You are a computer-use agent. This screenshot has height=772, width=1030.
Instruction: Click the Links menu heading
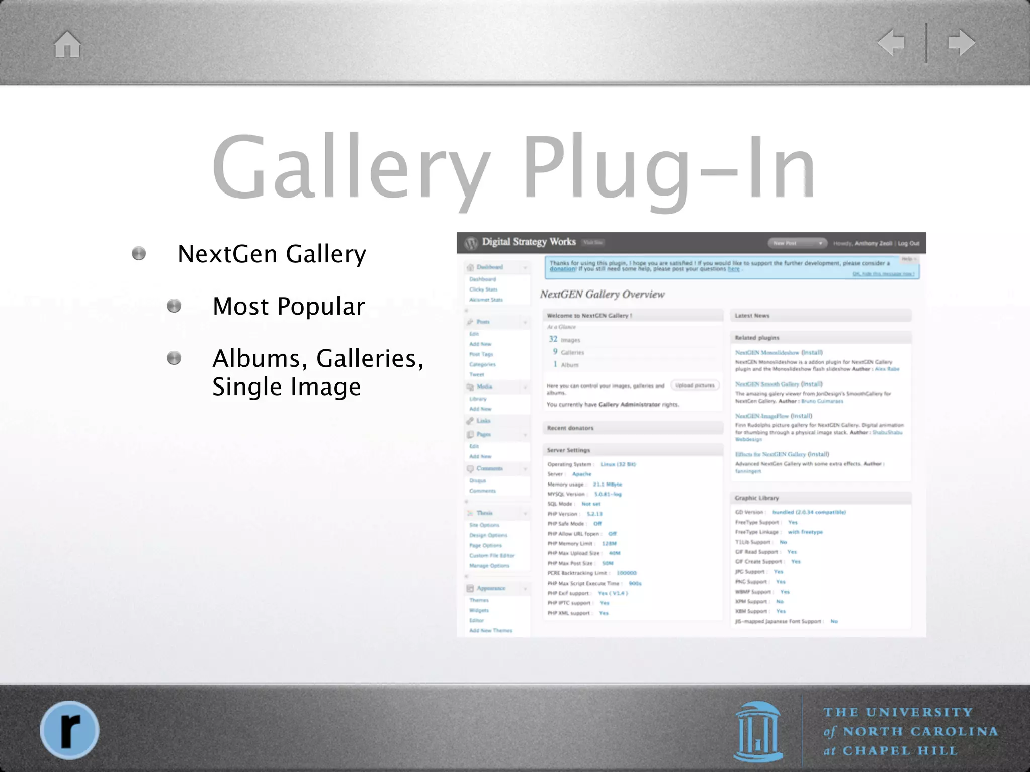pos(483,421)
